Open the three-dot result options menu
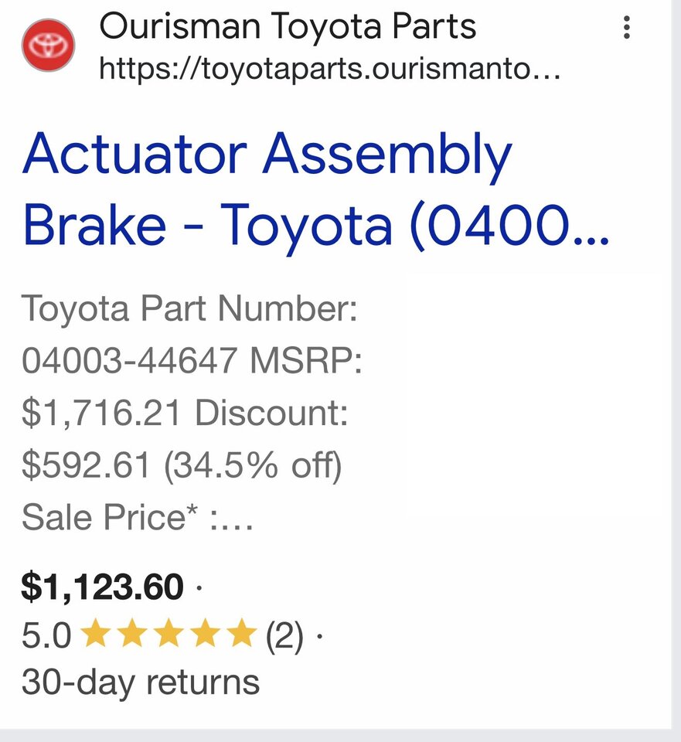The width and height of the screenshot is (681, 742). pos(627,28)
